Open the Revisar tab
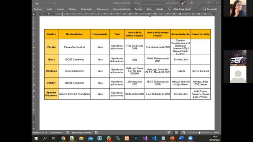 [138, 9]
